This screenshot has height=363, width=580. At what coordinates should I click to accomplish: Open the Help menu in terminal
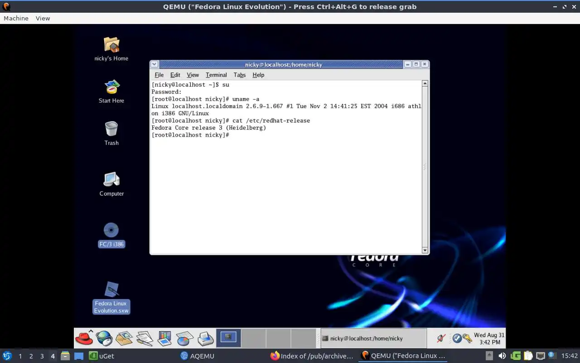point(258,75)
